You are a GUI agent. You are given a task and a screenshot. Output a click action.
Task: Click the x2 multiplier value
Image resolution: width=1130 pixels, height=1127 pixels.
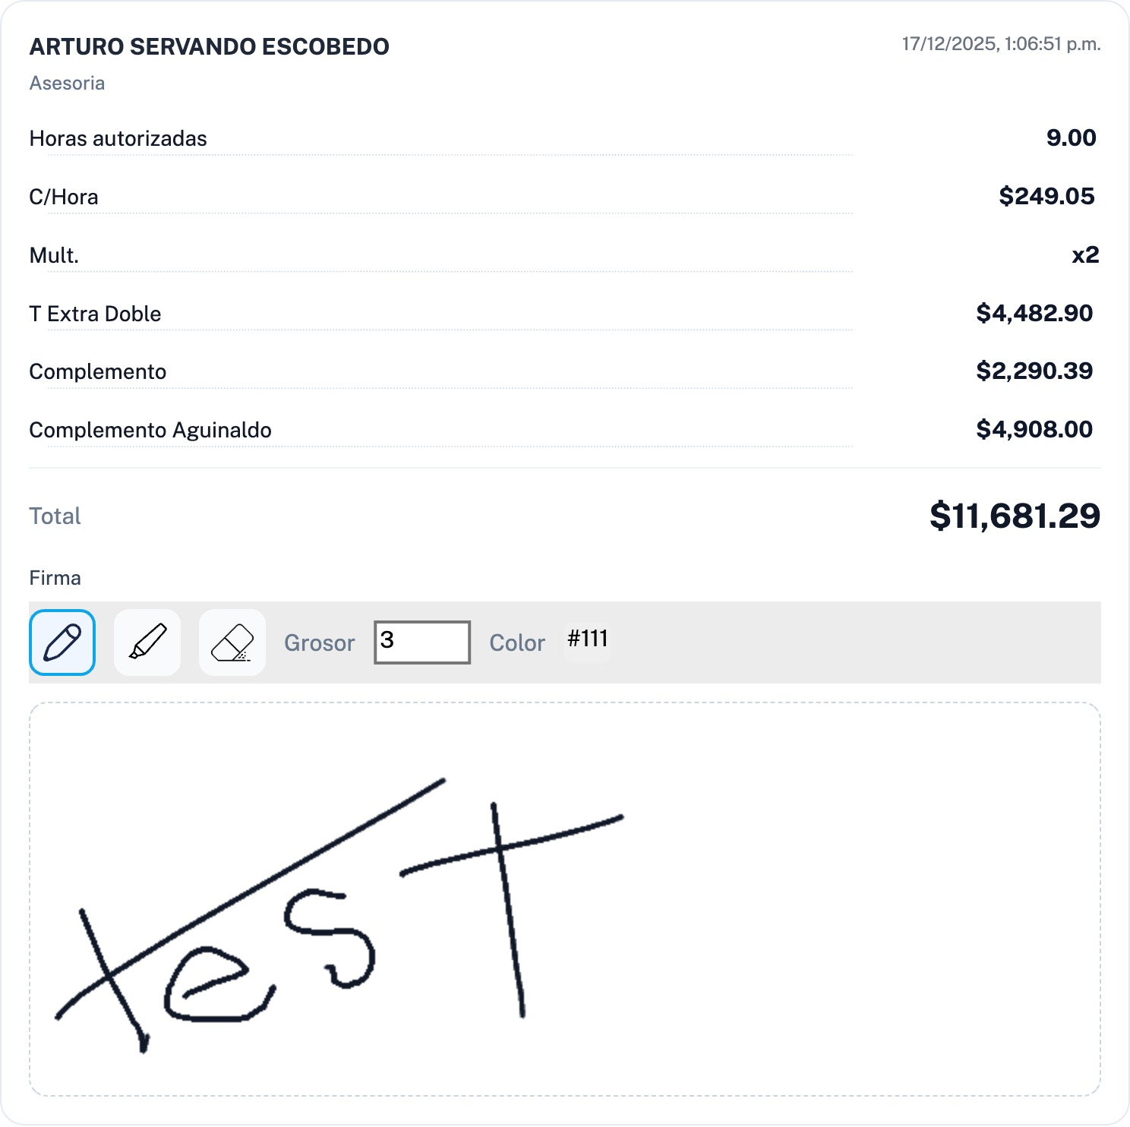click(x=1085, y=255)
